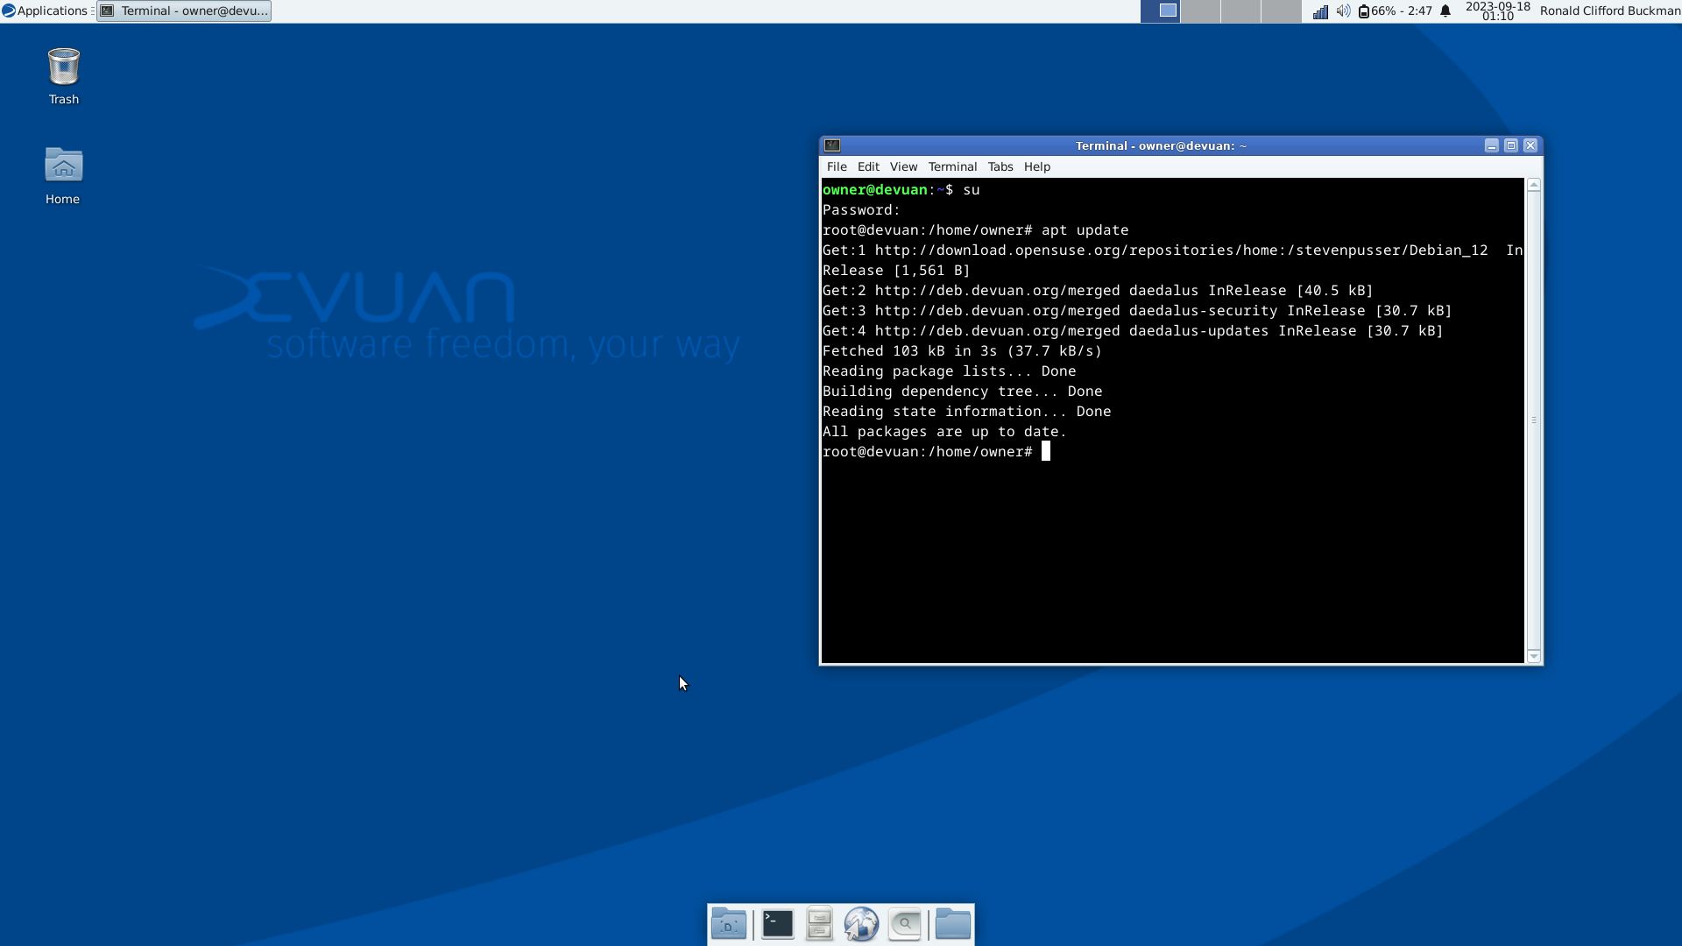Click the terminal scrollbar down arrow

[1533, 656]
